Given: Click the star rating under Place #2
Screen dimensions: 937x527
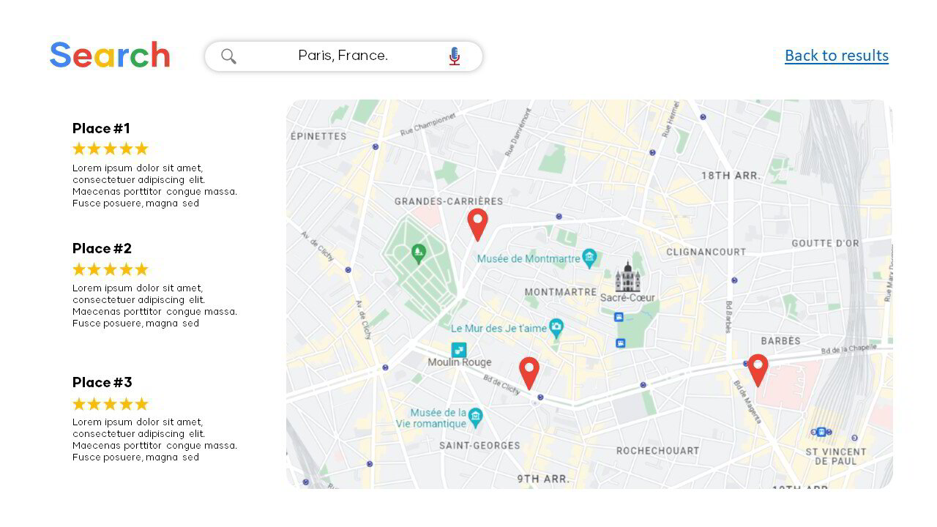Looking at the screenshot, I should (x=111, y=269).
